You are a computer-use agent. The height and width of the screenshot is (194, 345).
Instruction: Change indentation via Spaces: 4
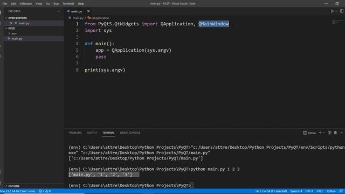(x=296, y=191)
